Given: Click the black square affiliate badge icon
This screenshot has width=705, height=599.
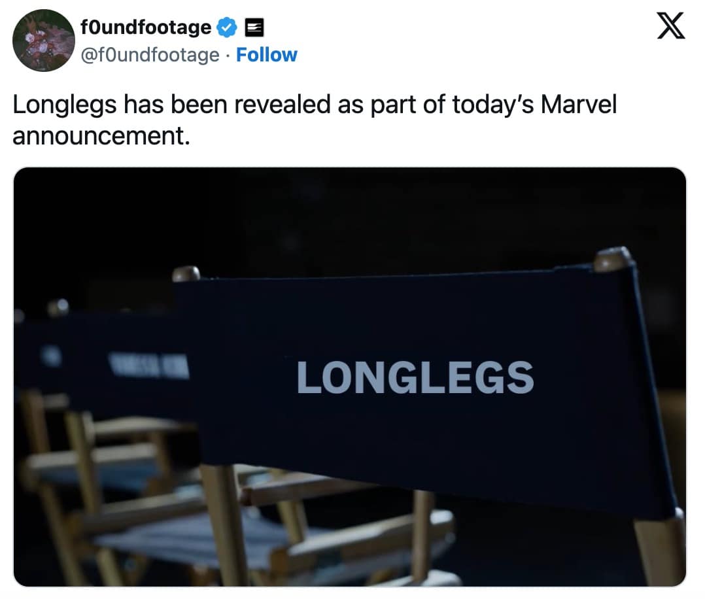Looking at the screenshot, I should pos(254,27).
